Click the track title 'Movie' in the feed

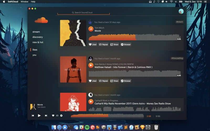click(98, 31)
